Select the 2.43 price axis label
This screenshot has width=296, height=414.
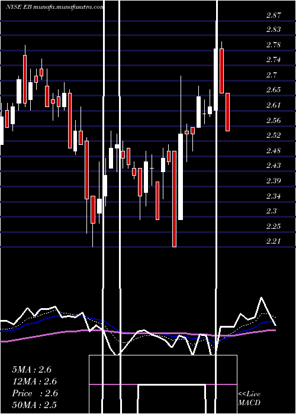point(274,165)
